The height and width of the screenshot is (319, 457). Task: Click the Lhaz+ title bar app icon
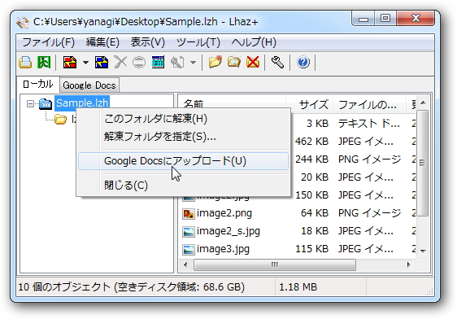[23, 22]
